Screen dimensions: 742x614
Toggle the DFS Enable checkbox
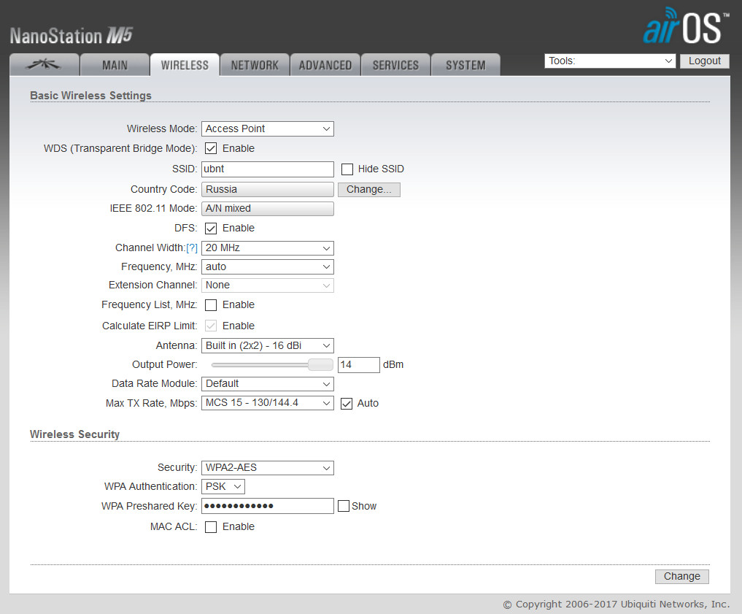pos(211,229)
